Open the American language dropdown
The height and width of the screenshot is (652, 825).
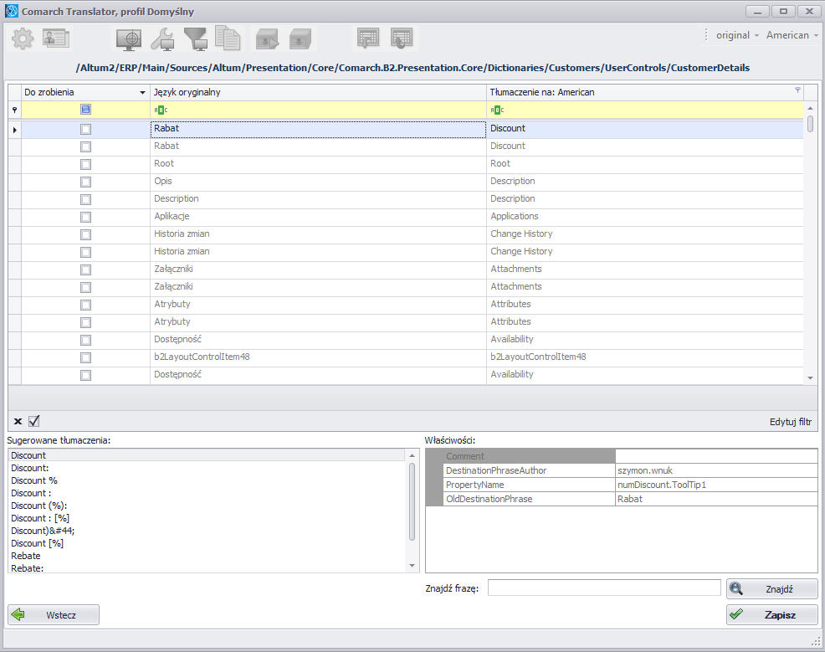tap(792, 35)
